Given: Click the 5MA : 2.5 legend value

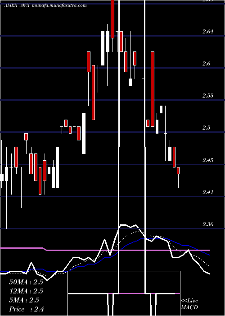Looking at the screenshot, I should pyautogui.click(x=24, y=300).
